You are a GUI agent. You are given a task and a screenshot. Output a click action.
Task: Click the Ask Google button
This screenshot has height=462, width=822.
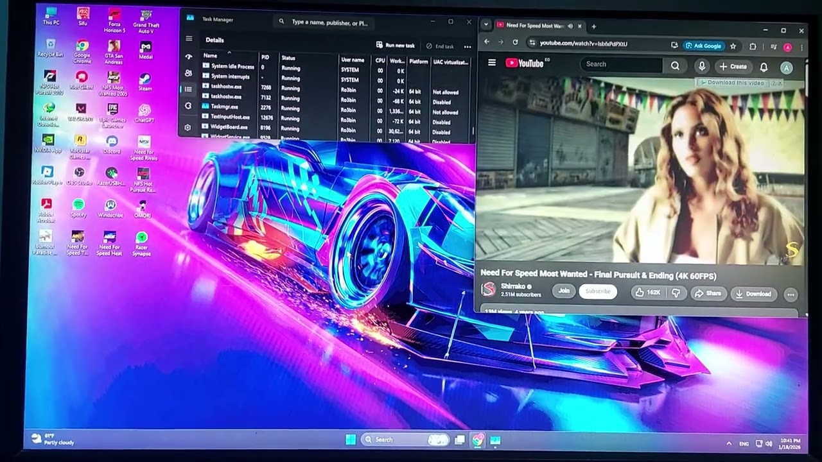704,46
